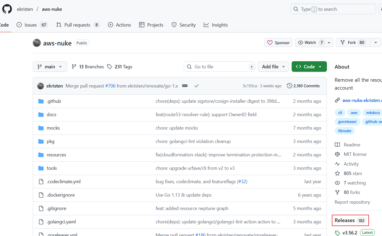View the 2,180 Commits history
382x236 pixels.
point(303,86)
